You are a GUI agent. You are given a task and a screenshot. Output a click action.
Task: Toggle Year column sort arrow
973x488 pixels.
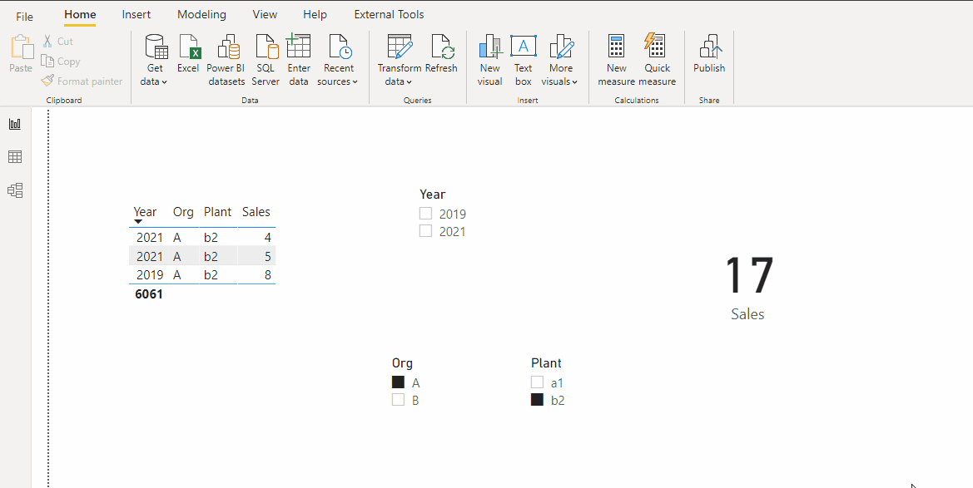coord(138,221)
